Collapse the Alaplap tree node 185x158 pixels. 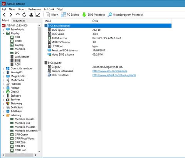pyautogui.click(x=3, y=33)
